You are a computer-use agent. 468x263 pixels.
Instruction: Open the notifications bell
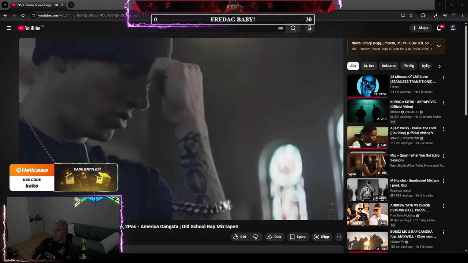click(x=439, y=28)
